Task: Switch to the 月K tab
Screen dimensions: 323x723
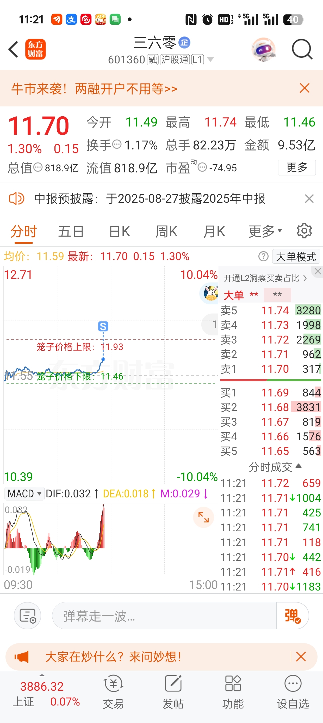Action: (214, 232)
